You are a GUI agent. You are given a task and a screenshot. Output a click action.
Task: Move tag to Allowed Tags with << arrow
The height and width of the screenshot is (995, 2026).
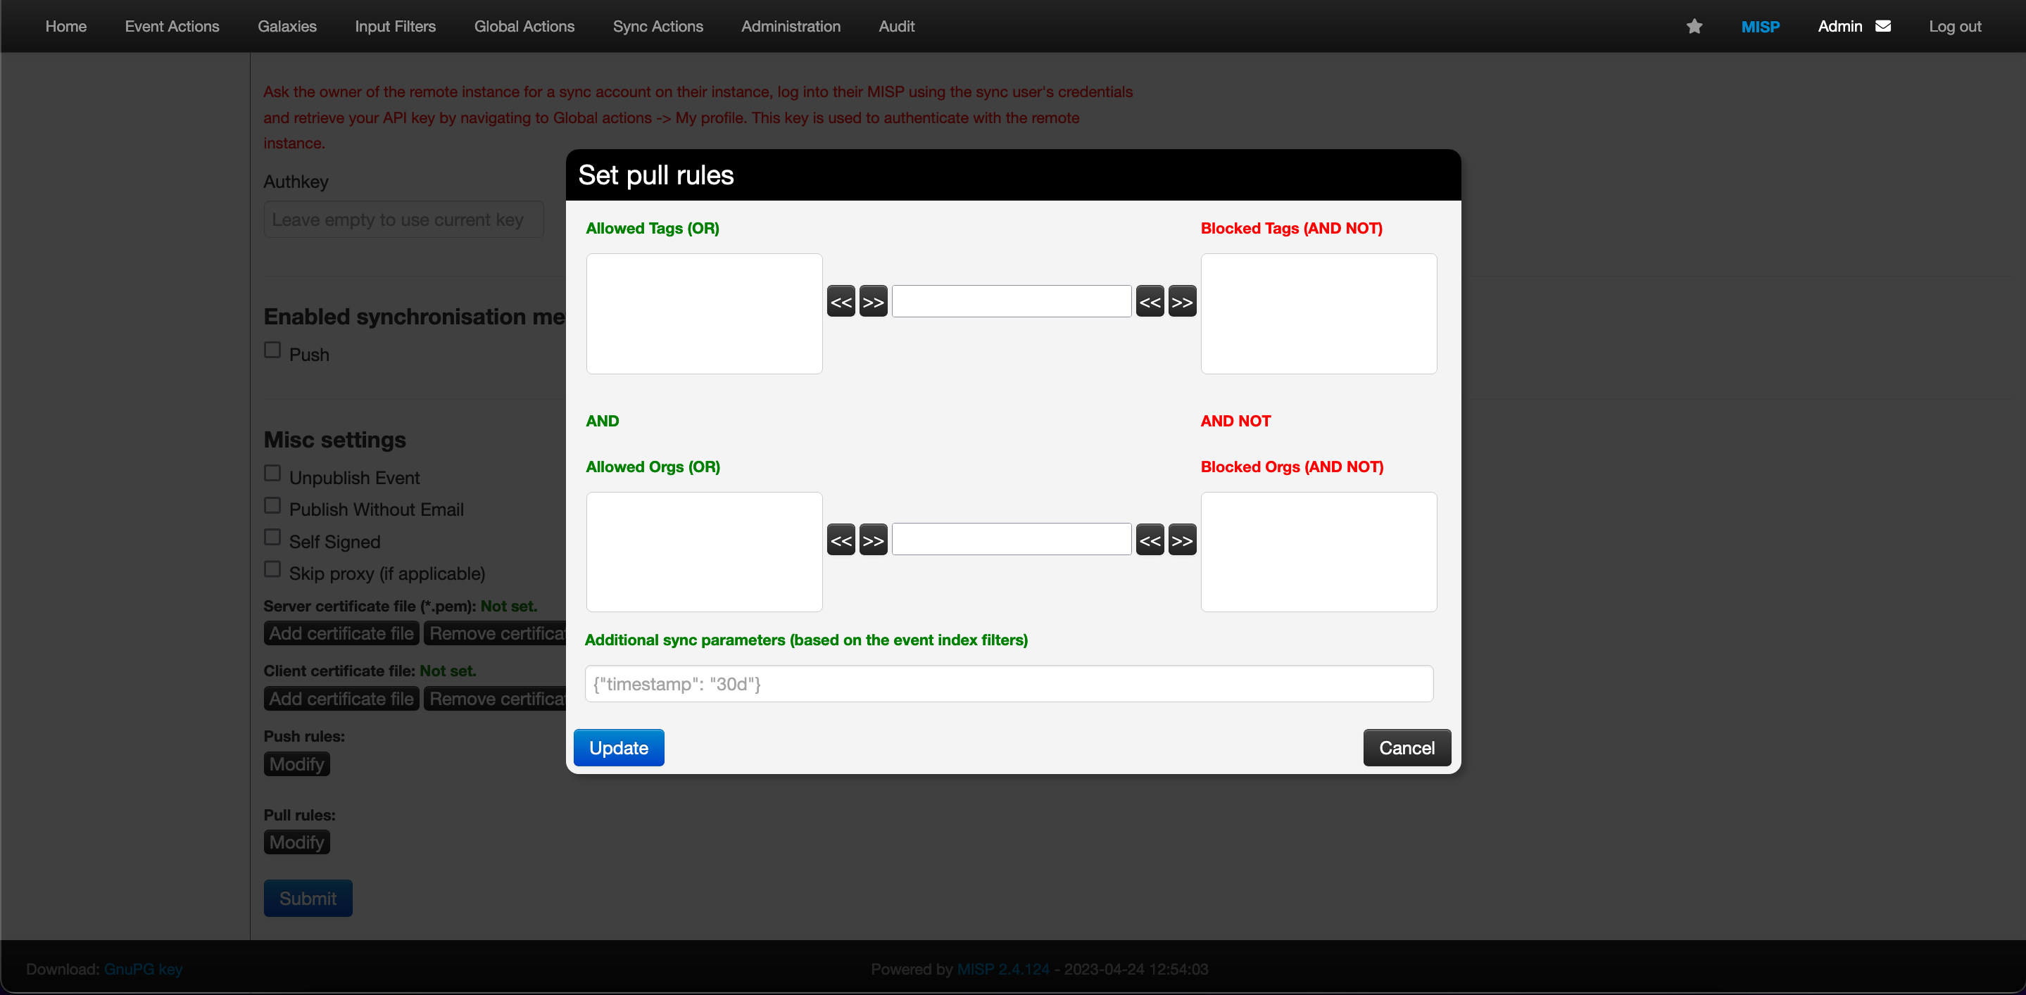click(841, 302)
